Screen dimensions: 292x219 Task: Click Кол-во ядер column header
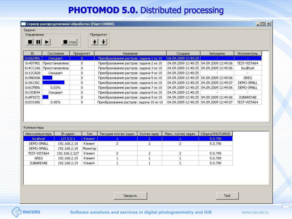(x=149, y=134)
